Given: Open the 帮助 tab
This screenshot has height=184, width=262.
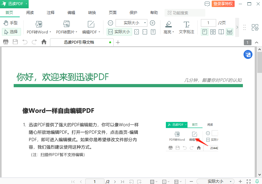Looking at the screenshot, I should [154, 13].
